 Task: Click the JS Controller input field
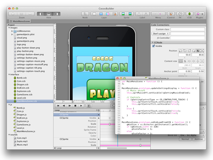(x=188, y=38)
